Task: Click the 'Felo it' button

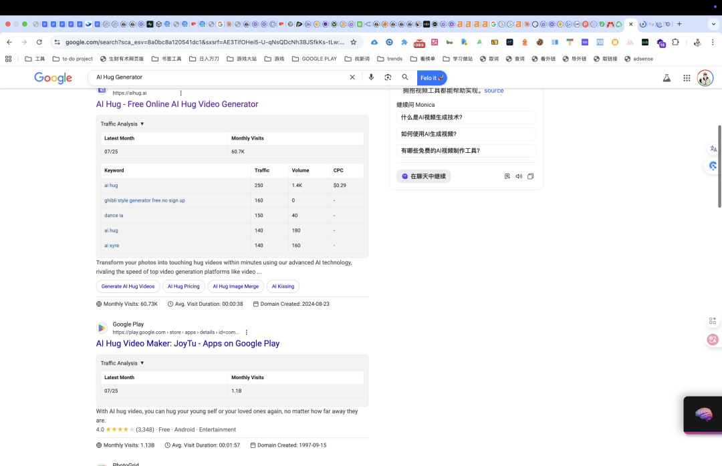Action: click(432, 77)
